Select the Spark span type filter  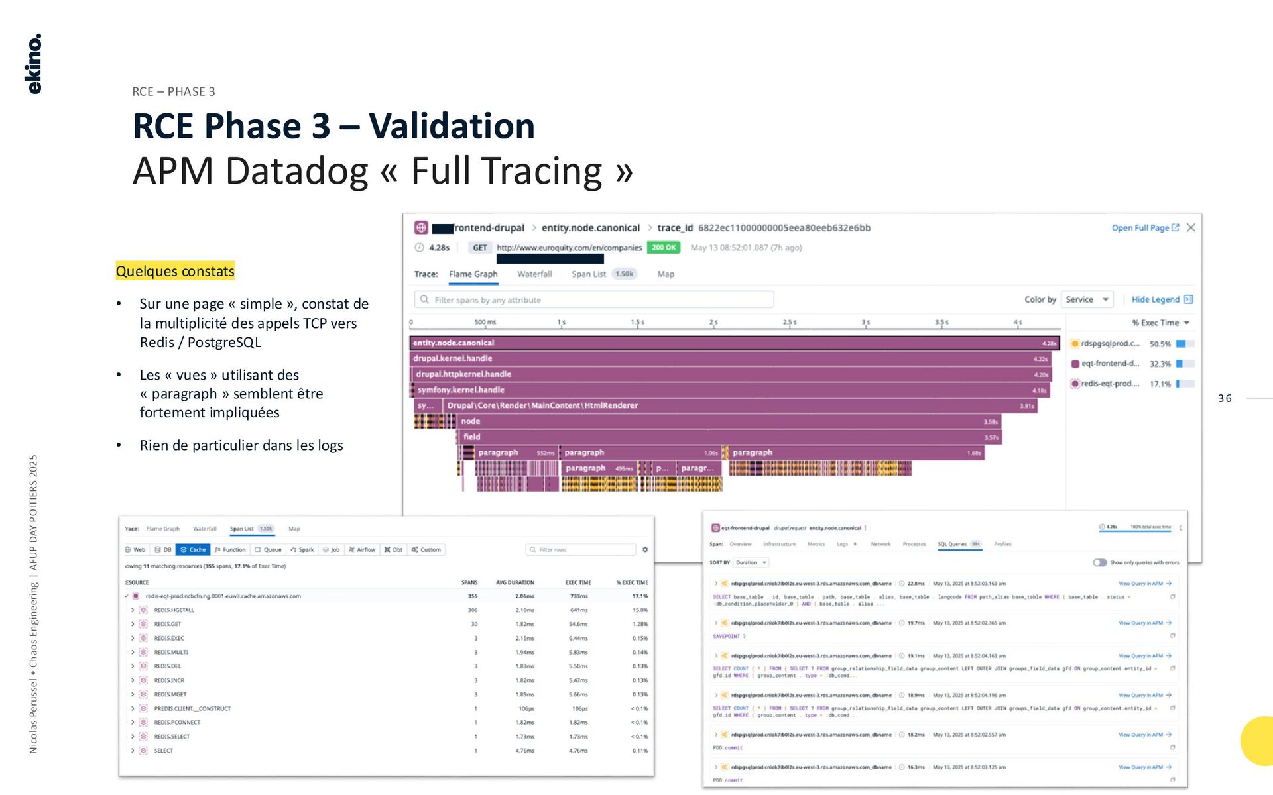[x=302, y=549]
